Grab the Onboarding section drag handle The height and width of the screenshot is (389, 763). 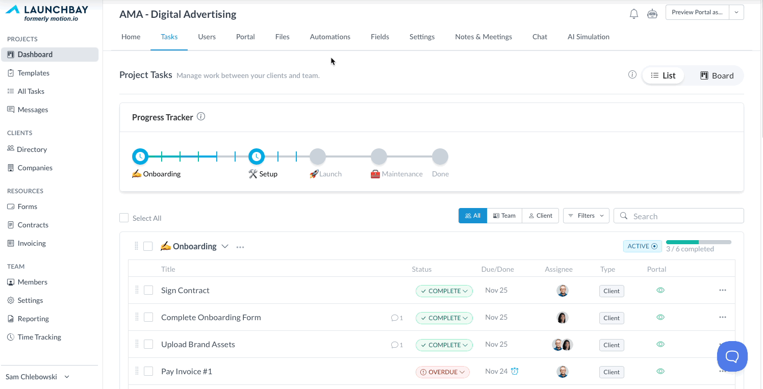(136, 246)
